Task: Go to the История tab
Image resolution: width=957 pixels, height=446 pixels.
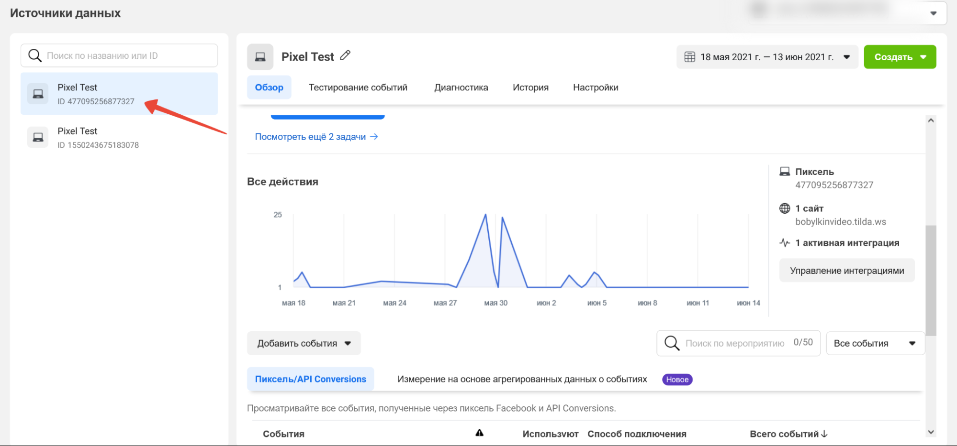Action: (530, 87)
